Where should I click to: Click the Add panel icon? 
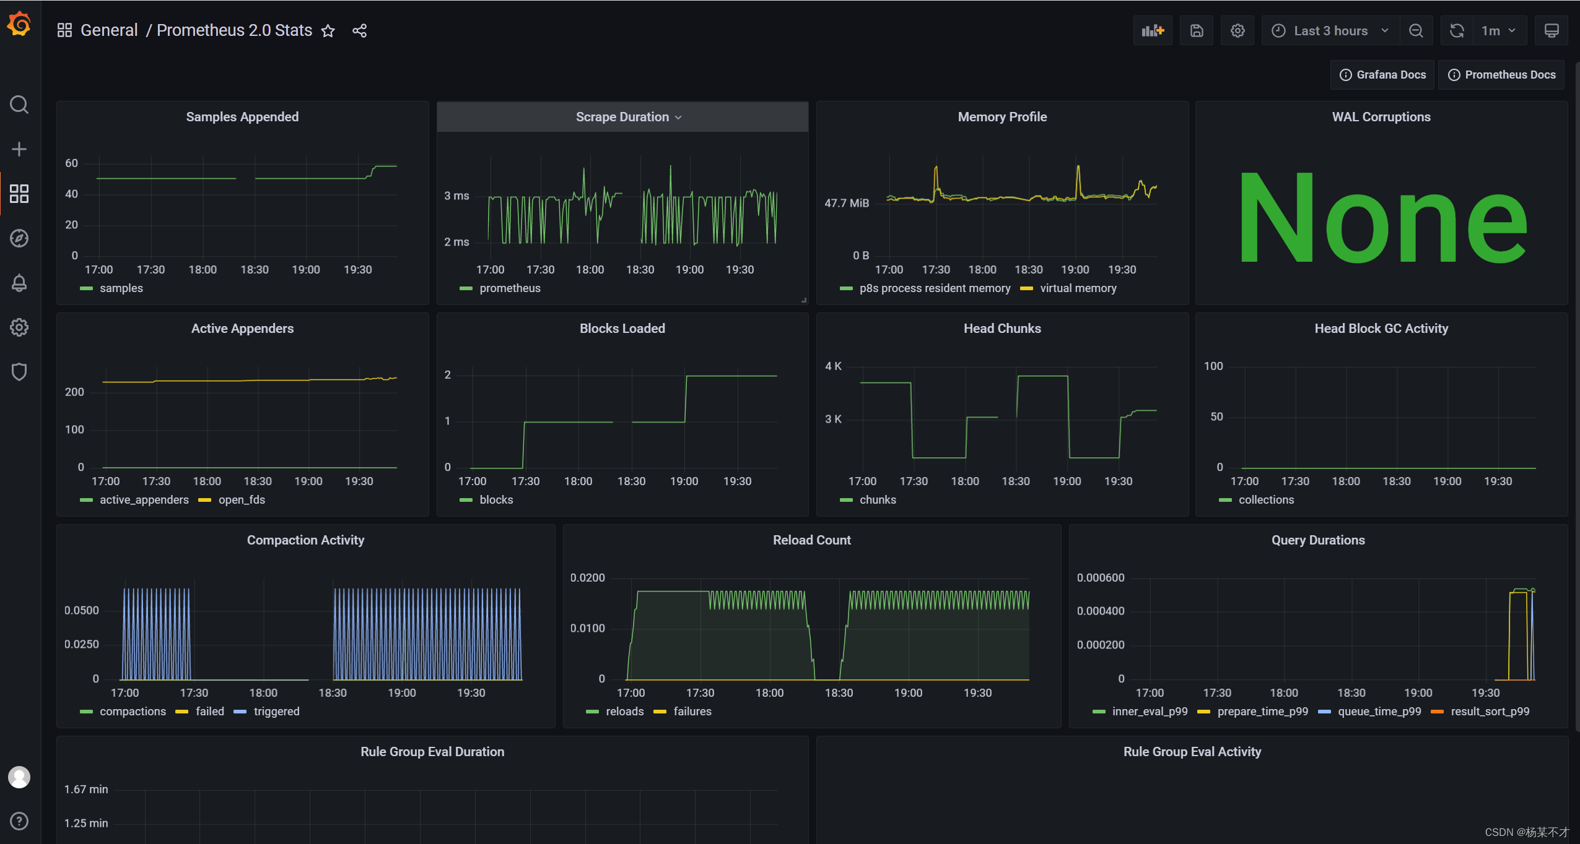click(1153, 31)
